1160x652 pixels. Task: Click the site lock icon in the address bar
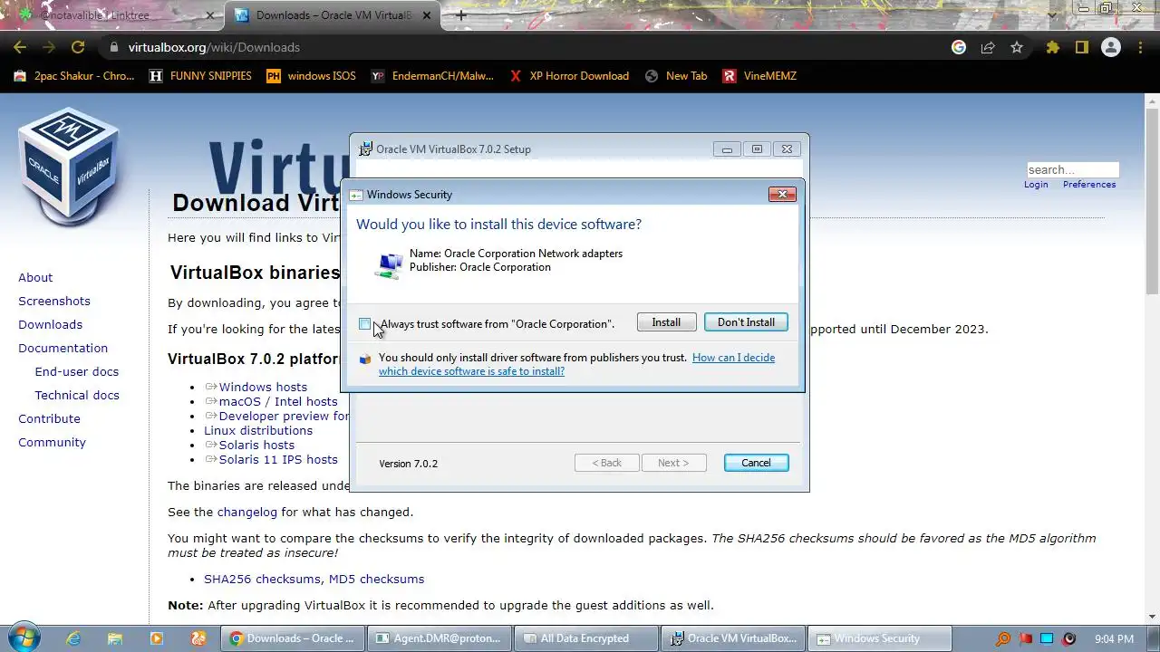(113, 47)
